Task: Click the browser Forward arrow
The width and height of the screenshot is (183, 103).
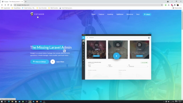Action: point(5,5)
